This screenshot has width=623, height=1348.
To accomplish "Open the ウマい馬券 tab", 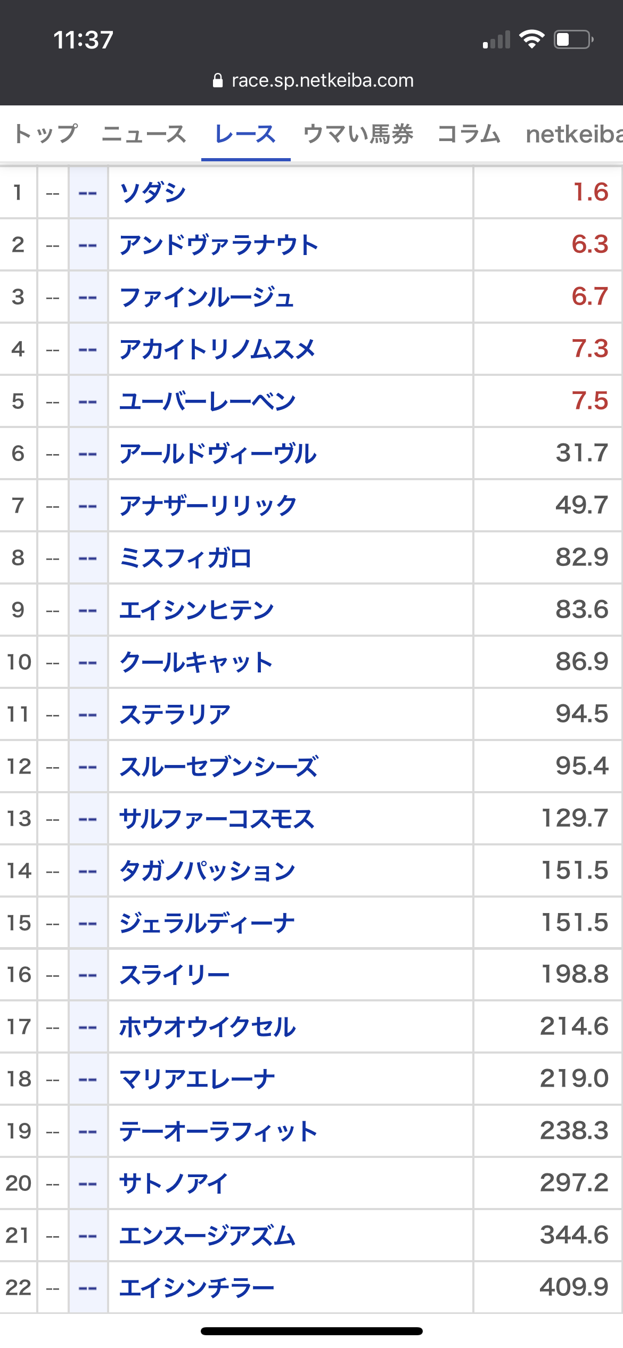I will point(358,134).
